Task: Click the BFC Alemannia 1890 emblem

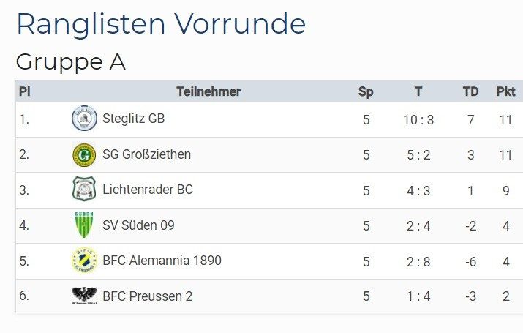Action: (x=84, y=261)
